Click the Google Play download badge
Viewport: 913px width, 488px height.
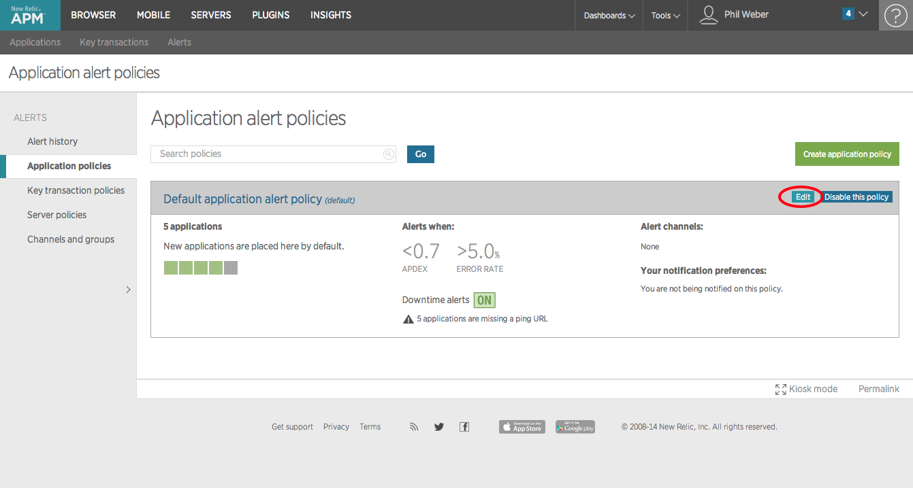pyautogui.click(x=575, y=427)
